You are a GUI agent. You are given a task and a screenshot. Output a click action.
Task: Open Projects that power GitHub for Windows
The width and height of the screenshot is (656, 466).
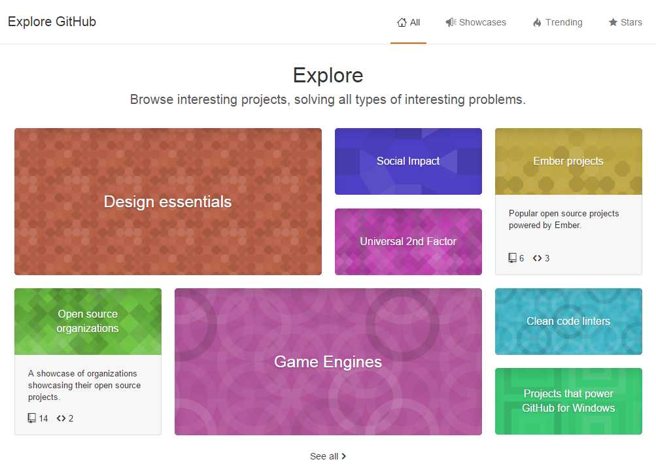coord(568,401)
